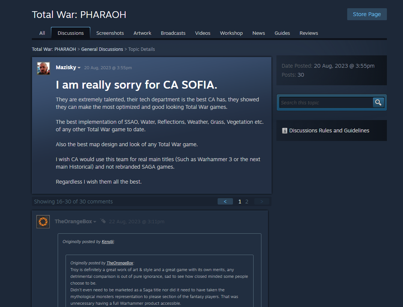
Task: Go to the Artwork tab
Action: click(x=142, y=33)
